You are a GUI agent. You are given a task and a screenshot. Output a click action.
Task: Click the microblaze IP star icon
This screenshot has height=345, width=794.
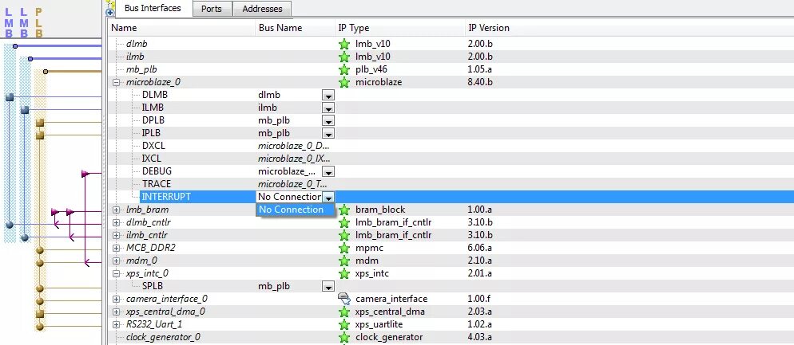point(344,82)
